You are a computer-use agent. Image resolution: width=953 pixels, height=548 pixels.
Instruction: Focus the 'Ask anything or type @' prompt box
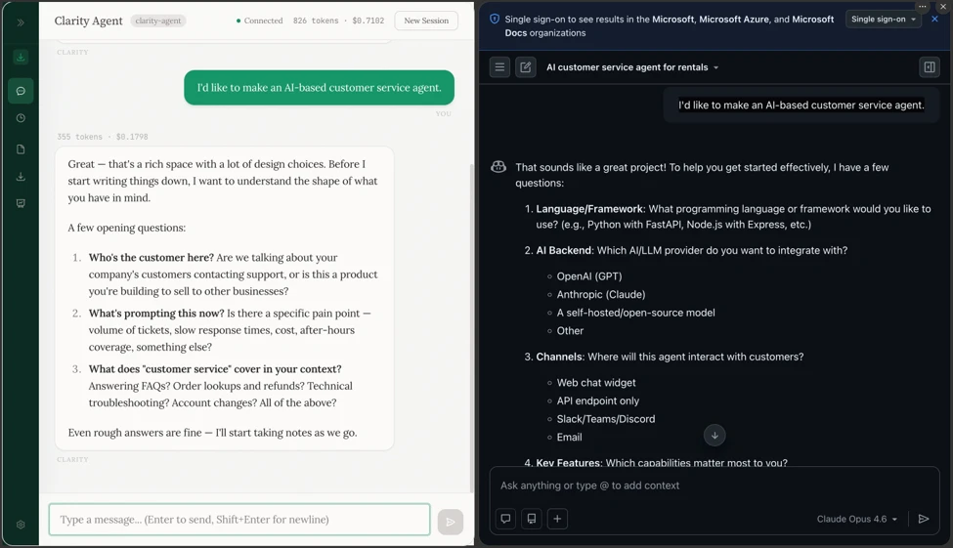tap(715, 485)
